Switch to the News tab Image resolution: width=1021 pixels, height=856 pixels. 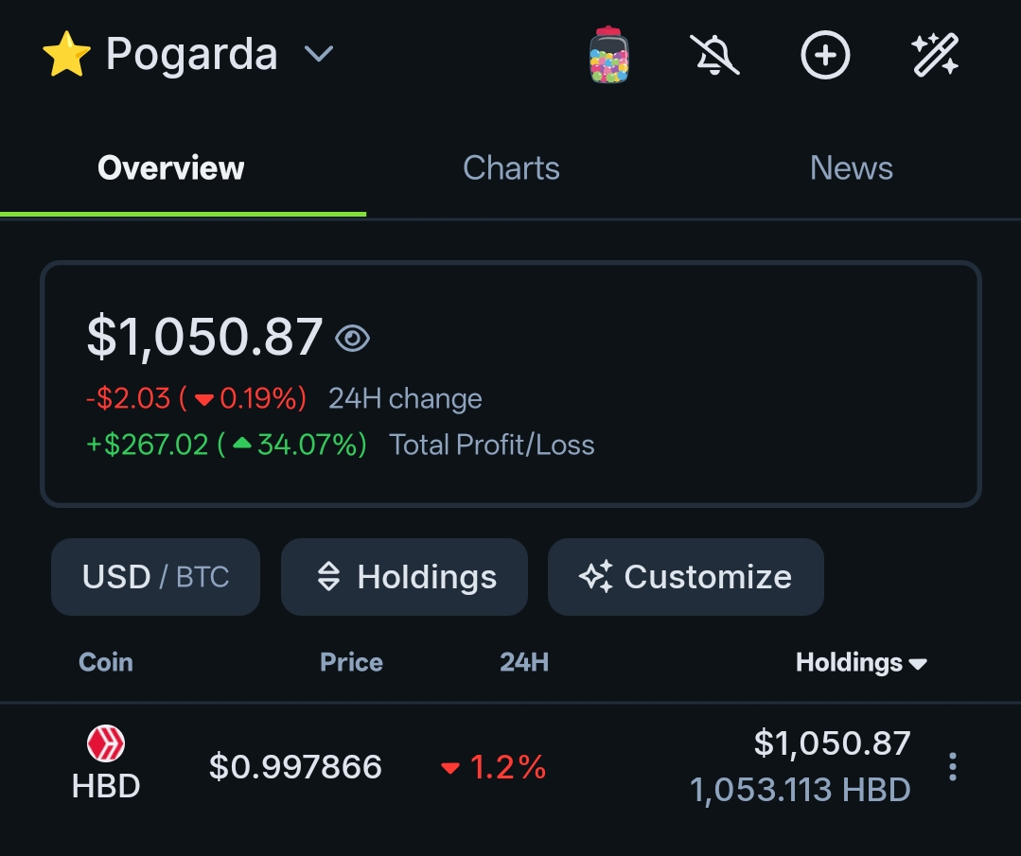pos(851,168)
